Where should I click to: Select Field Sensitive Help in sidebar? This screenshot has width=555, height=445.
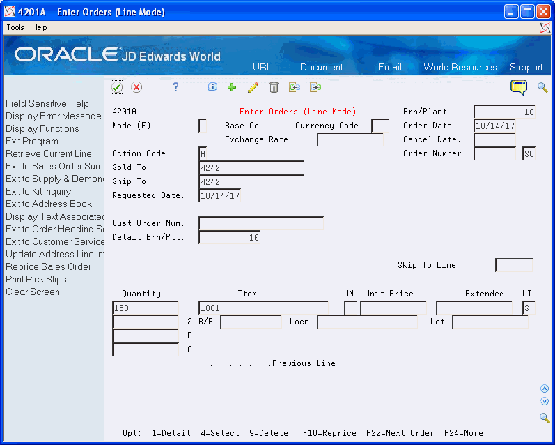(47, 103)
